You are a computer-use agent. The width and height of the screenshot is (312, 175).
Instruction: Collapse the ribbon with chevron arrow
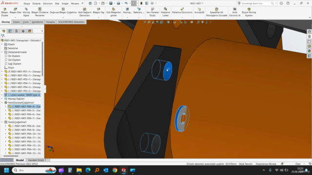(x=310, y=17)
